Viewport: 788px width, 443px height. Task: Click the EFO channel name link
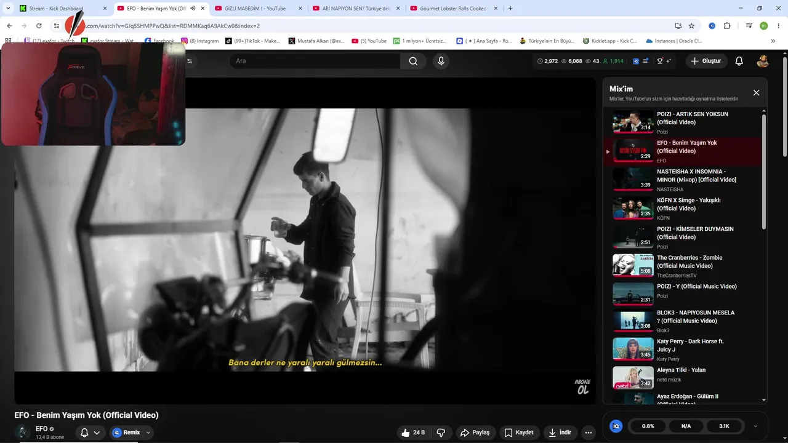(x=42, y=429)
